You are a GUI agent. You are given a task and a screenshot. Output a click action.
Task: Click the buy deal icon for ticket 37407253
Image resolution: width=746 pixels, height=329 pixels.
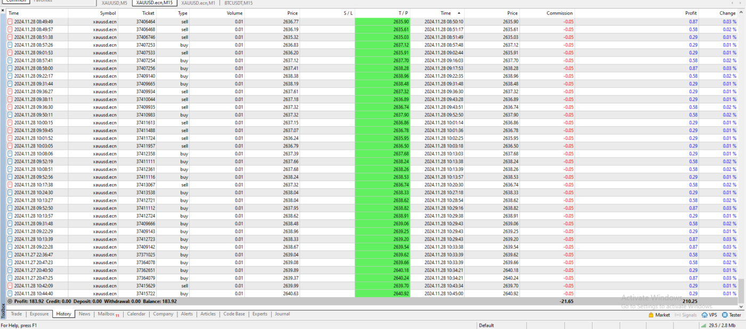(x=10, y=45)
